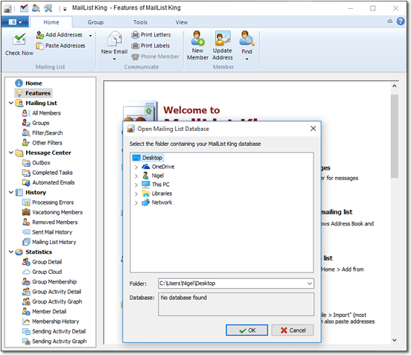This screenshot has height=355, width=411.
Task: Open the quick access toolbar customize arrow
Action: 65,9
